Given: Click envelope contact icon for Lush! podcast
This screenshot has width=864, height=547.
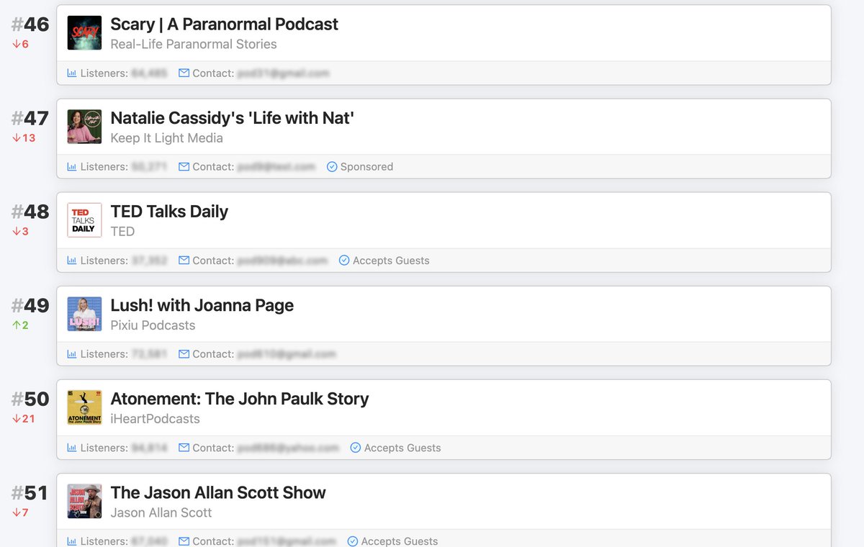Looking at the screenshot, I should click(184, 353).
